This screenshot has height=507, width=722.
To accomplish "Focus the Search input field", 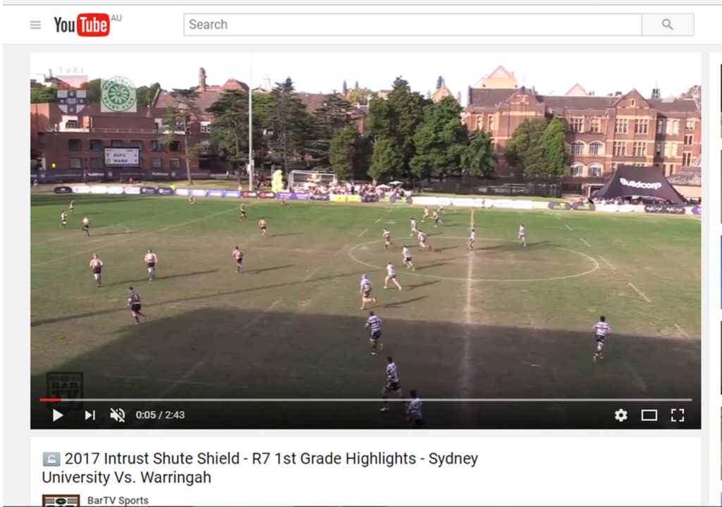I will tap(412, 25).
